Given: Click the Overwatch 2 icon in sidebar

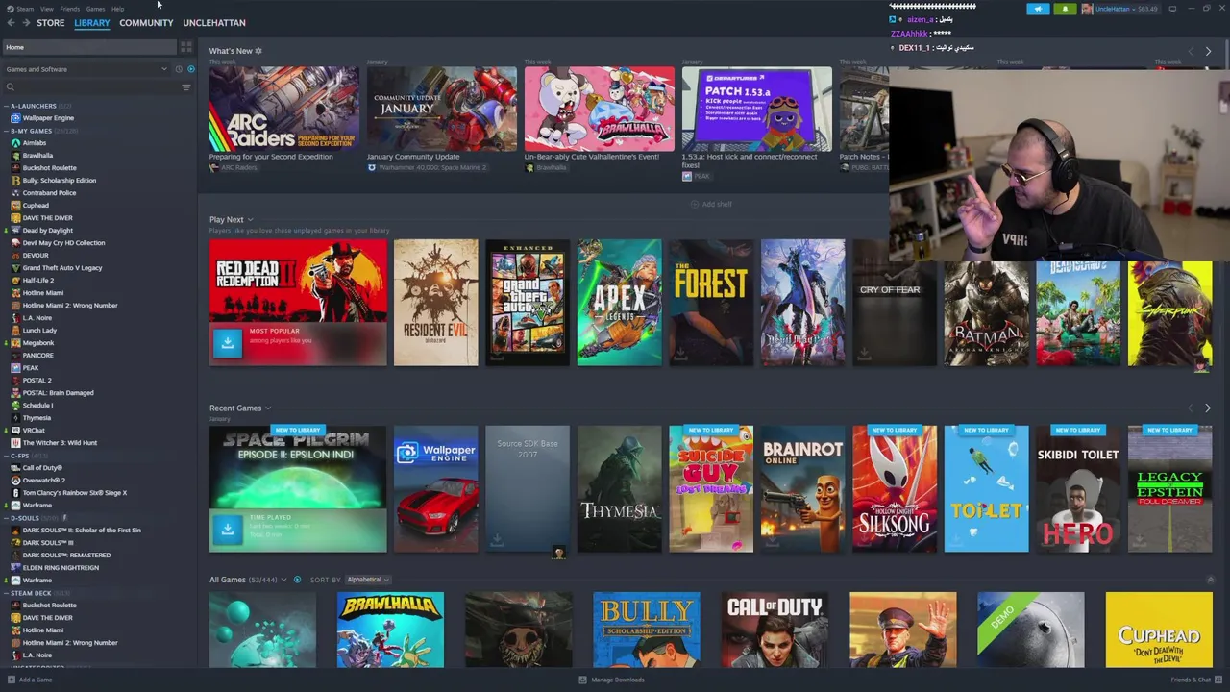Looking at the screenshot, I should coord(15,481).
